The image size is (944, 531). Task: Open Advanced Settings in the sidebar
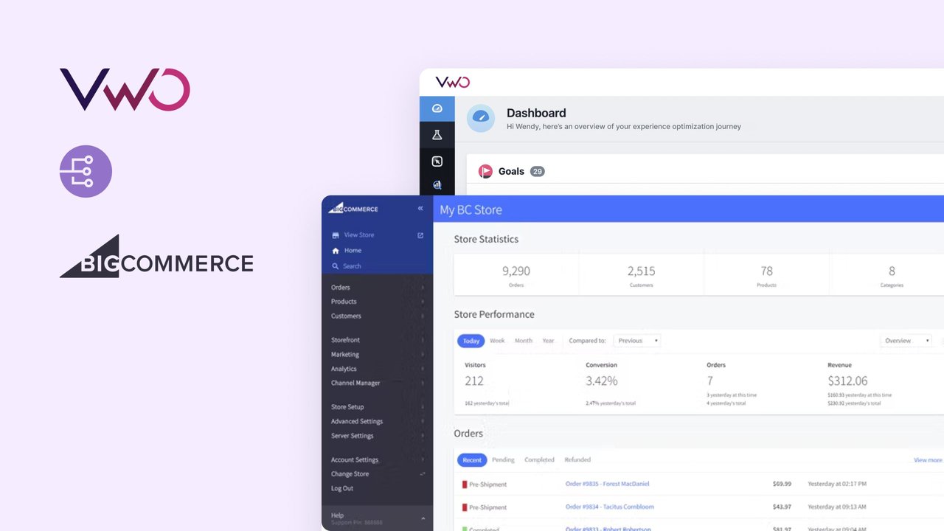pyautogui.click(x=357, y=422)
